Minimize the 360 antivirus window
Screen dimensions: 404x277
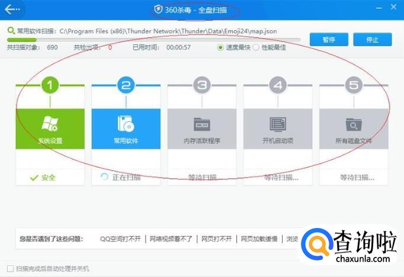(379, 8)
